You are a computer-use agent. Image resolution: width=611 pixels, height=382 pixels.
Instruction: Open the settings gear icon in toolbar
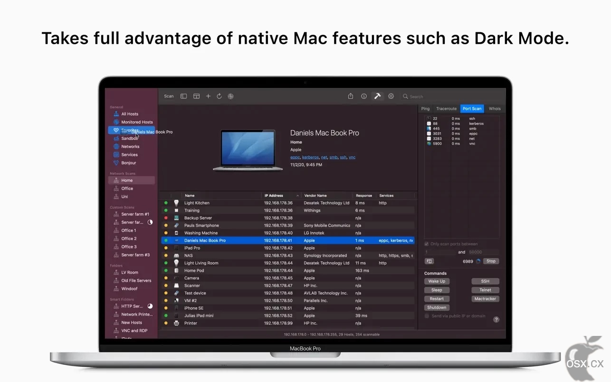coord(391,96)
